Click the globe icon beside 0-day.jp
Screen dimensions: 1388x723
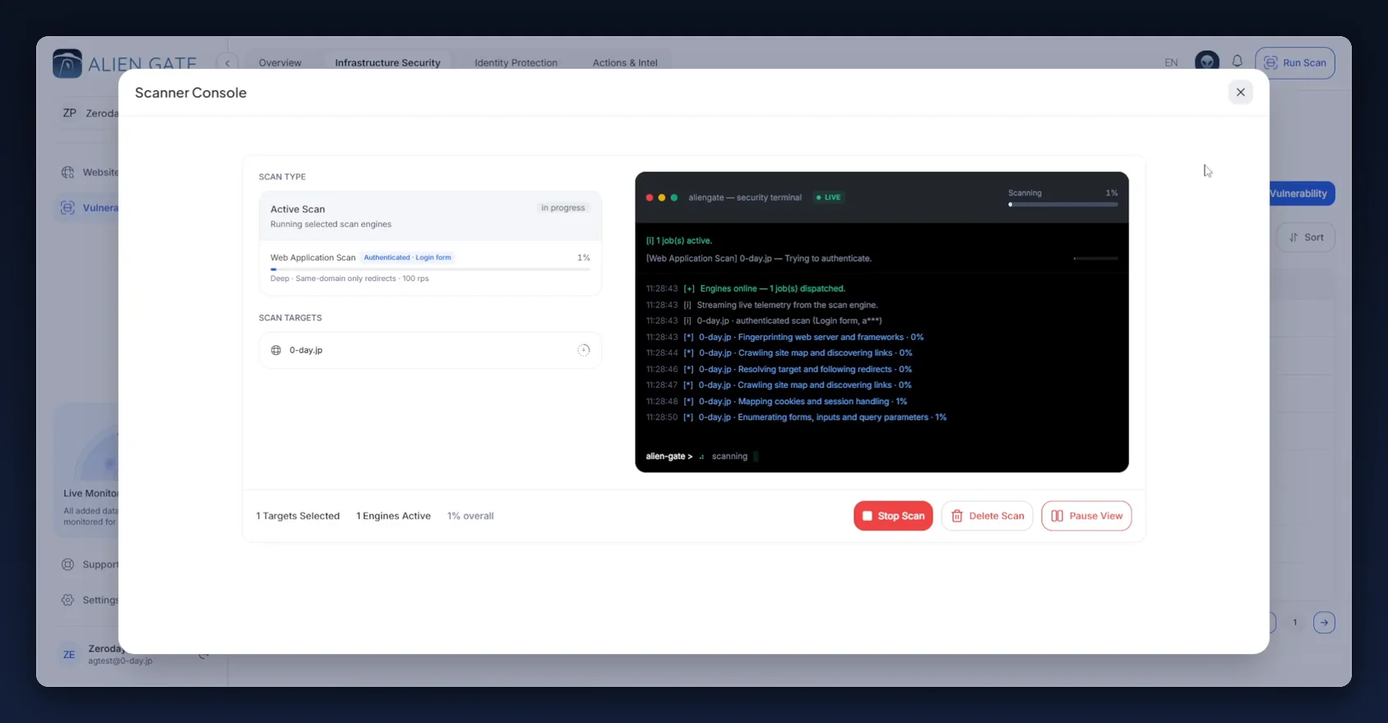pyautogui.click(x=276, y=350)
